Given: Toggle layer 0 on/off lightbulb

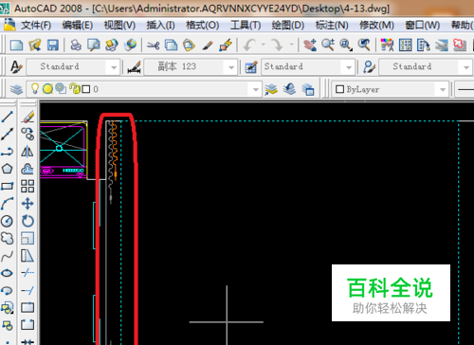Looking at the screenshot, I should [x=35, y=89].
